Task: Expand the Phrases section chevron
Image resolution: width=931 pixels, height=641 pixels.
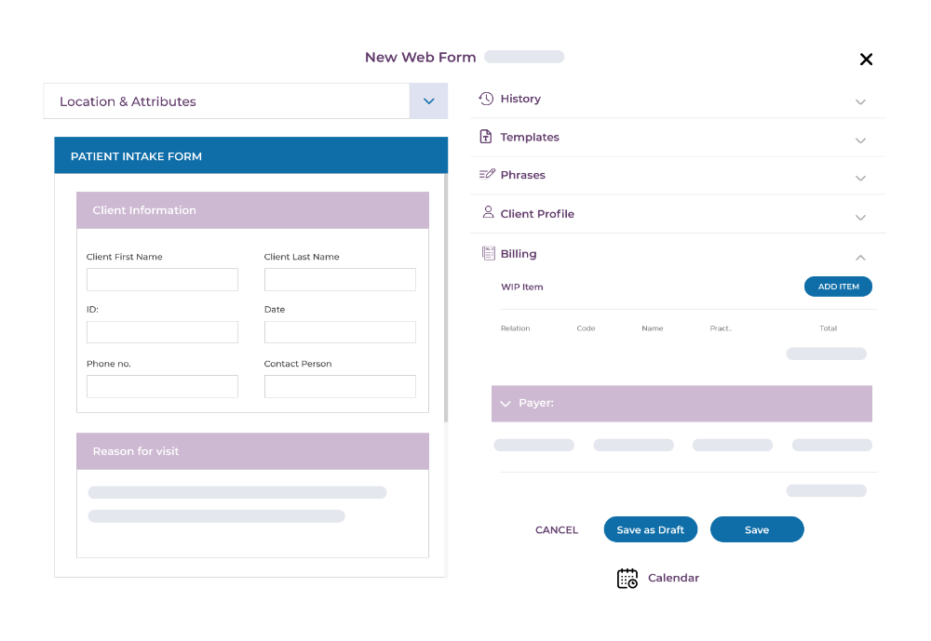Action: point(860,179)
